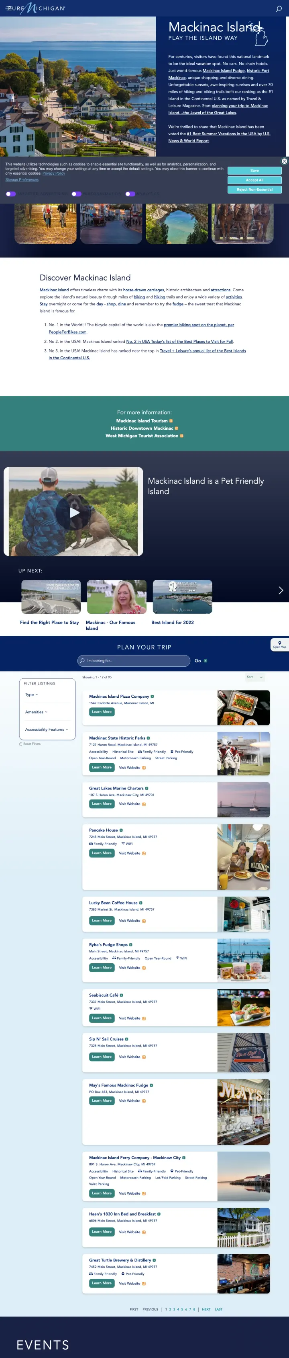Toggle the Analytics cookie switch
This screenshot has height=1358, width=289.
[129, 194]
